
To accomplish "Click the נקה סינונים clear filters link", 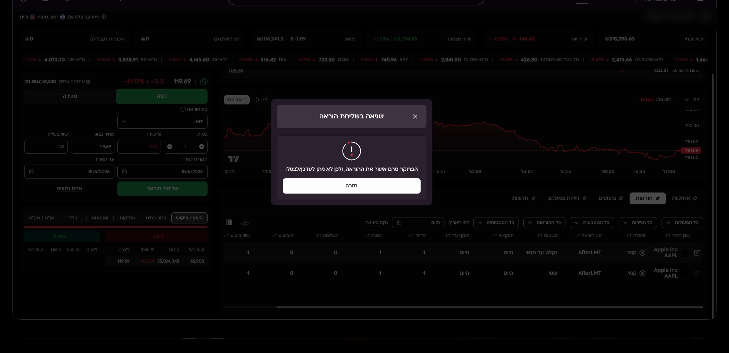I will (377, 223).
